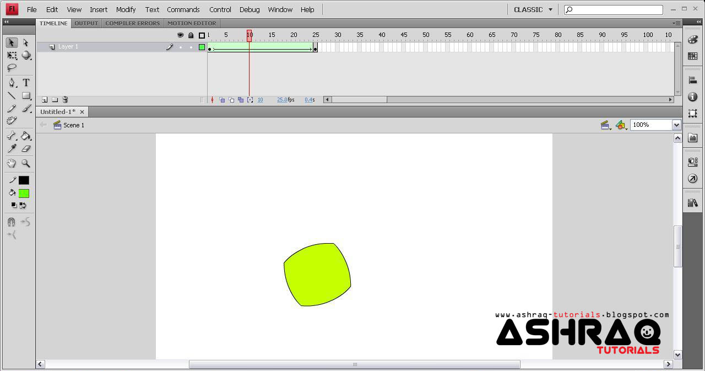
Task: Select the Subselection tool
Action: (x=25, y=43)
